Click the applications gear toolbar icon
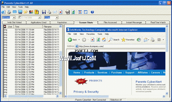Screen dimensions: 172x102 (x=9, y=12)
